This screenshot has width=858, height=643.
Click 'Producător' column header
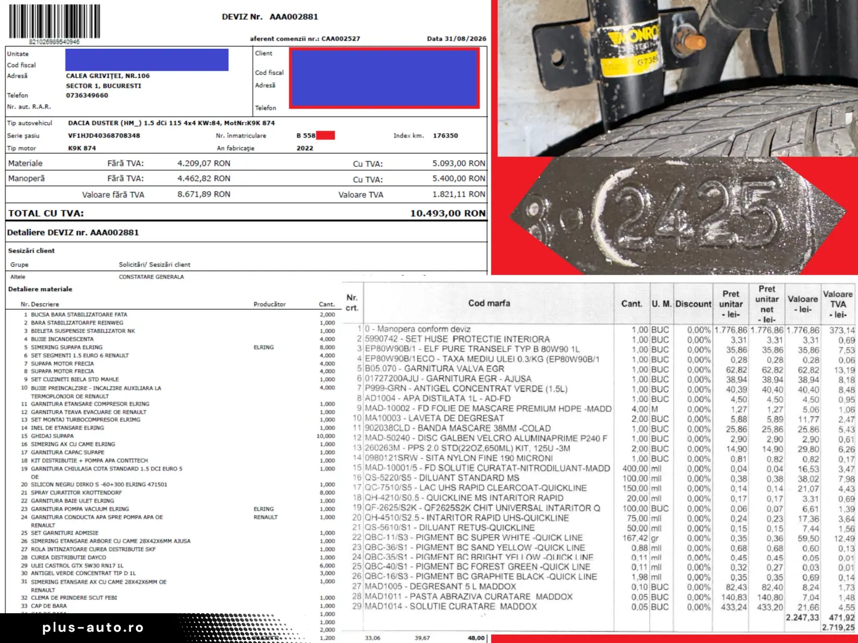(270, 304)
